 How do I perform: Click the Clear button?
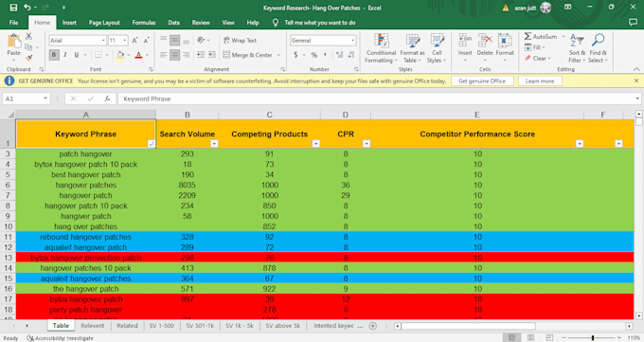[x=538, y=59]
